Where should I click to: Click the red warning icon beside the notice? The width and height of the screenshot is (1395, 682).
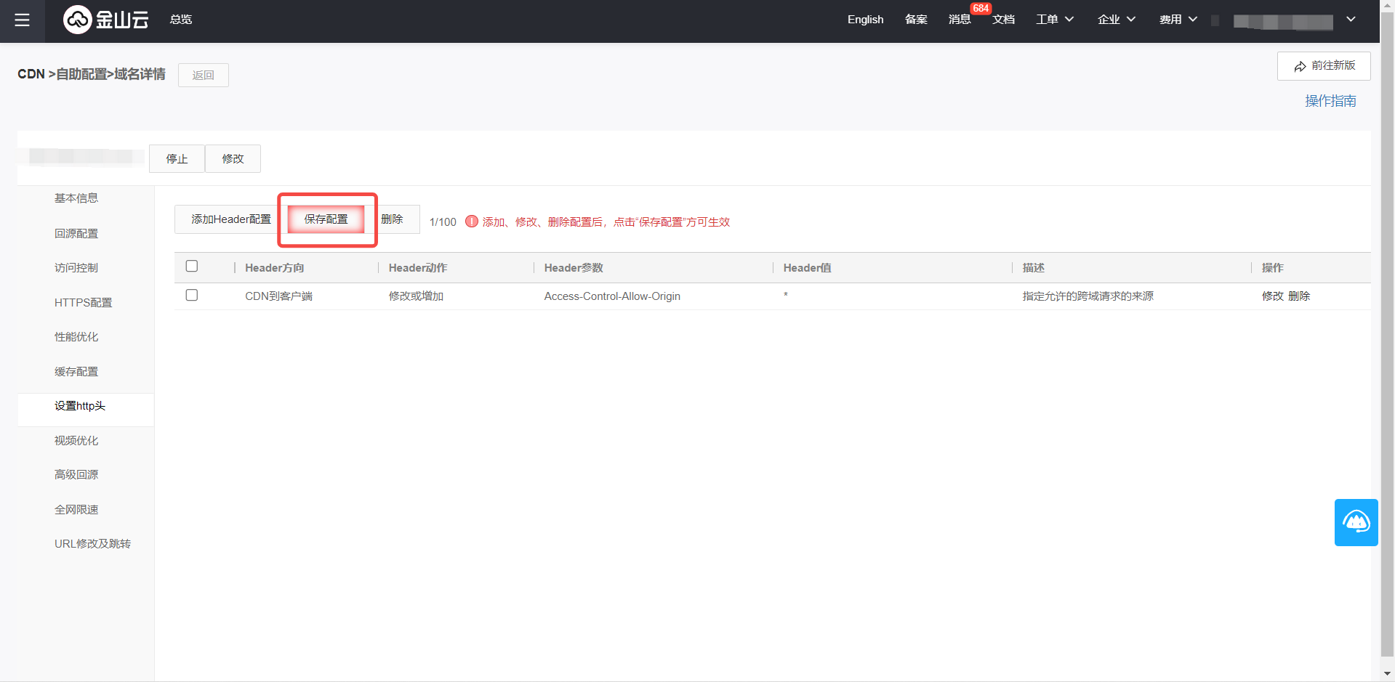(472, 222)
